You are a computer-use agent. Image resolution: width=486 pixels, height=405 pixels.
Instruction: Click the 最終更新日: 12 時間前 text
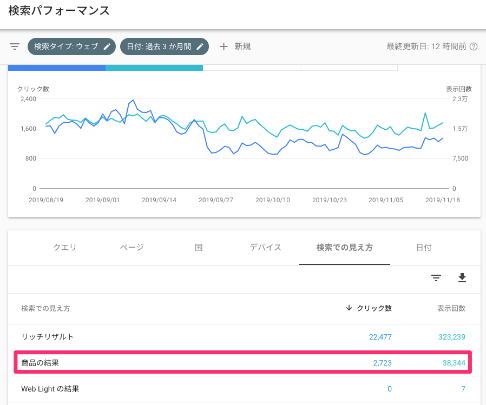pyautogui.click(x=426, y=47)
